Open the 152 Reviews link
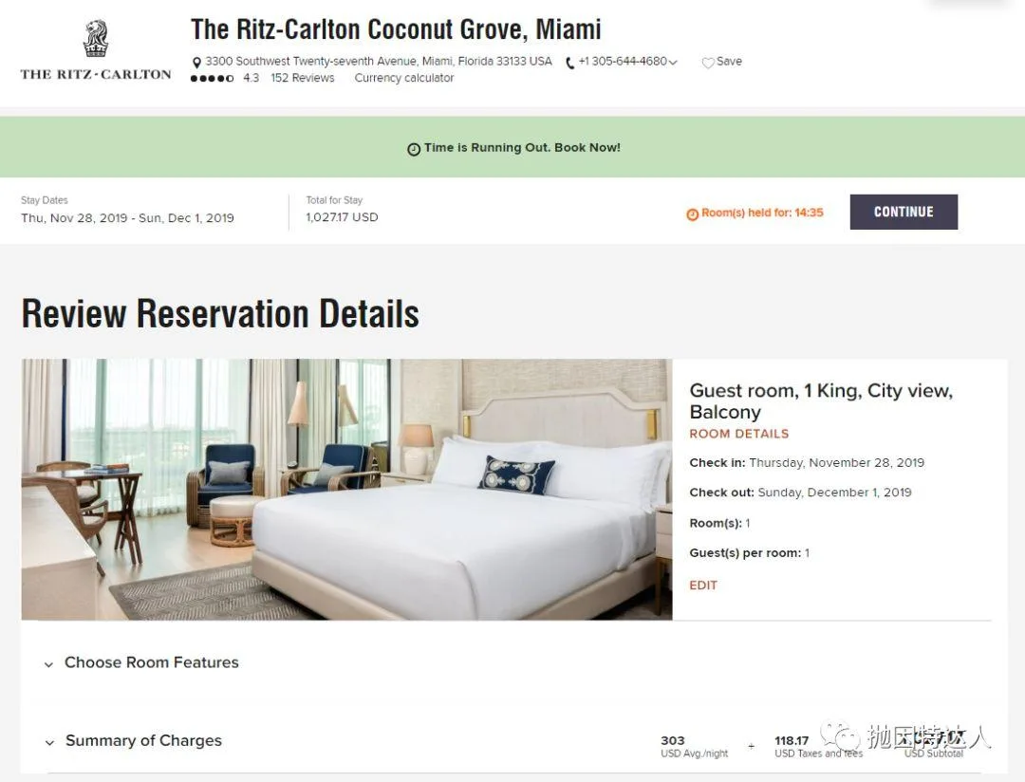Image resolution: width=1025 pixels, height=782 pixels. pyautogui.click(x=303, y=78)
